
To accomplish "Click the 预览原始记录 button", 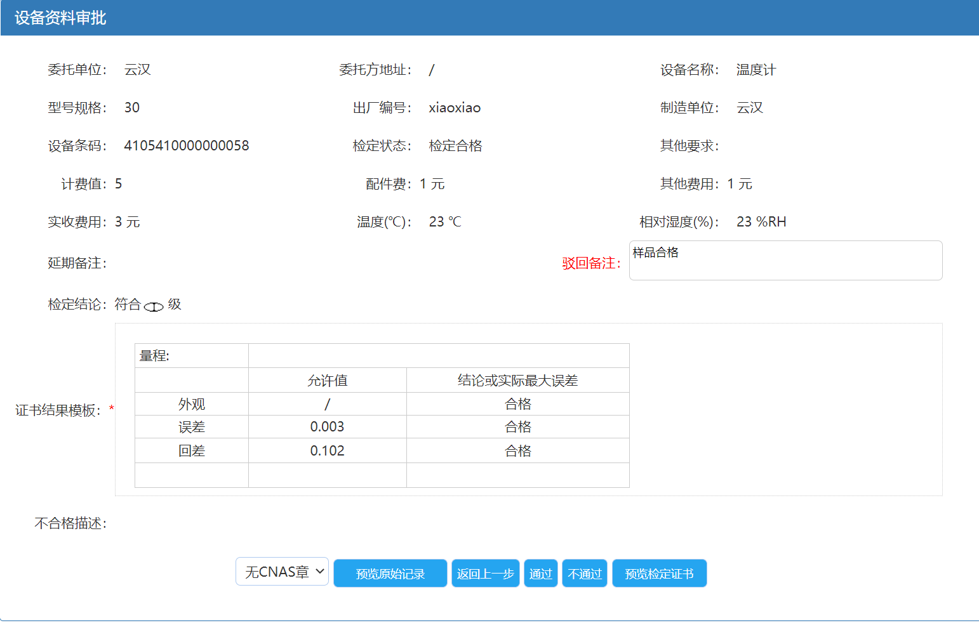I will tap(390, 574).
